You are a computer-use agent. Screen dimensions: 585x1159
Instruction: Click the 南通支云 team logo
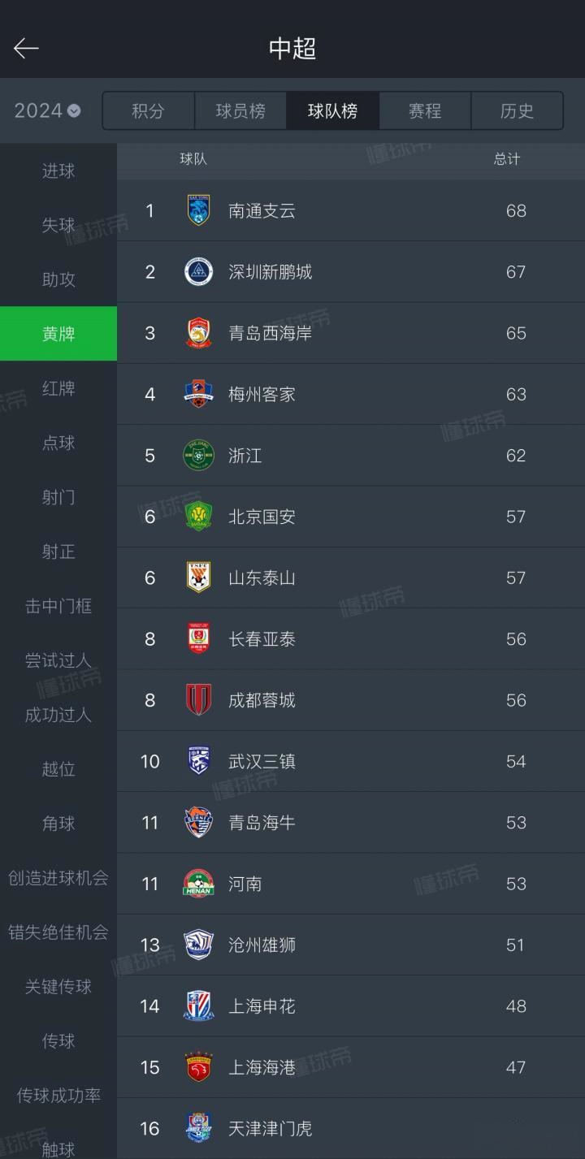(198, 210)
